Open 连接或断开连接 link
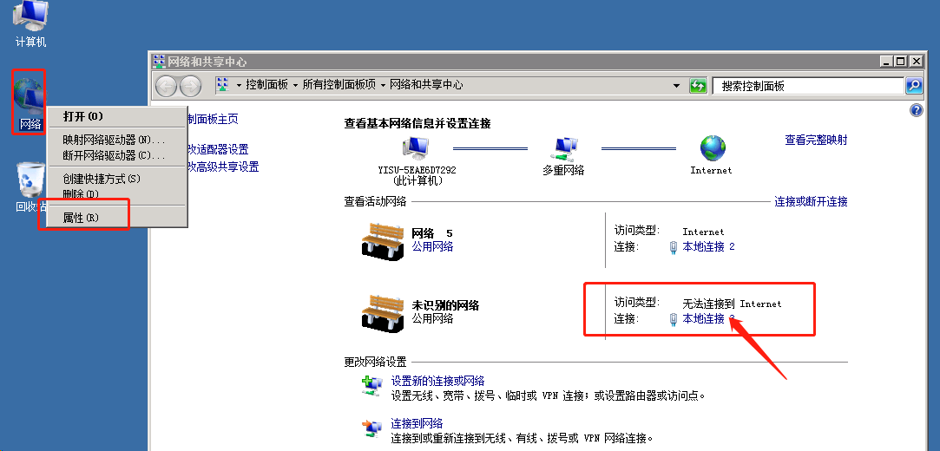 tap(812, 202)
